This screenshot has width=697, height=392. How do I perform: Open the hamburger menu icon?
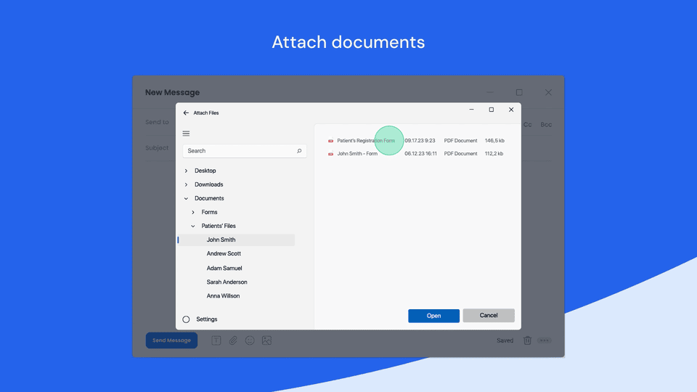click(x=186, y=134)
